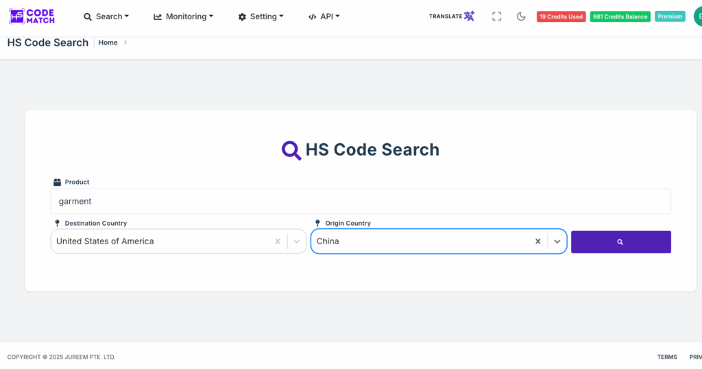Clear the United States of America selection
The width and height of the screenshot is (702, 369).
pos(278,241)
